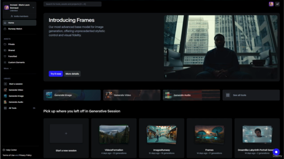Click Generate Video card thumbnail icon
The width and height of the screenshot is (284, 159).
coord(108,95)
